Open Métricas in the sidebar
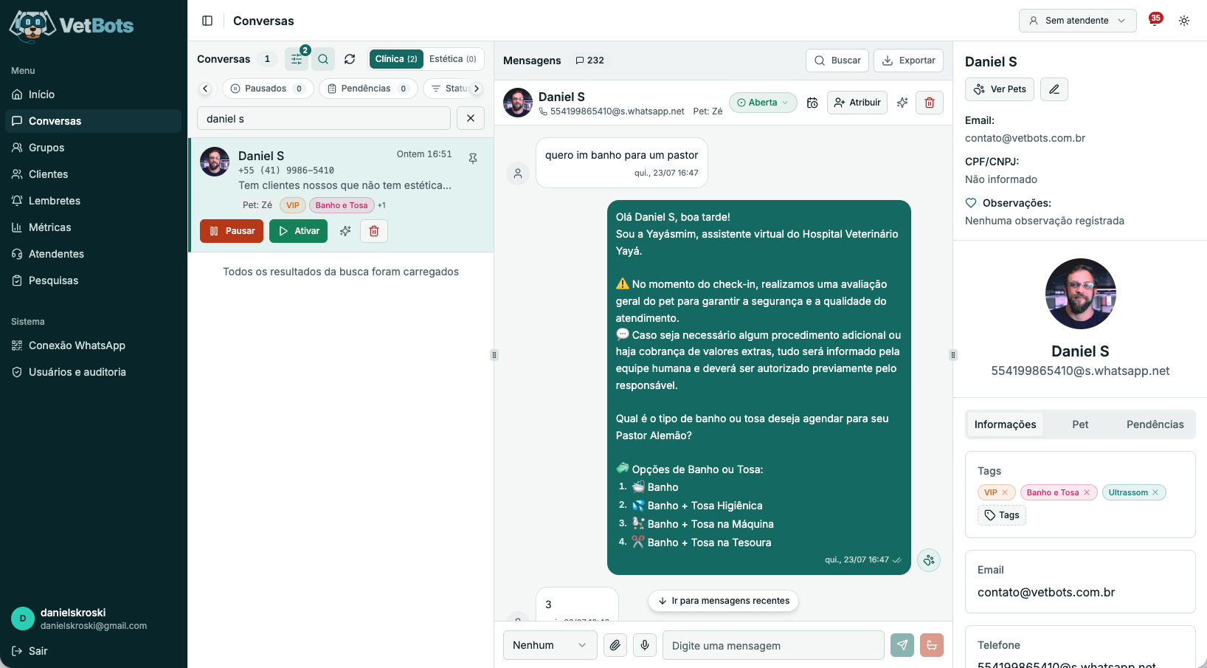The image size is (1207, 668). (93, 227)
